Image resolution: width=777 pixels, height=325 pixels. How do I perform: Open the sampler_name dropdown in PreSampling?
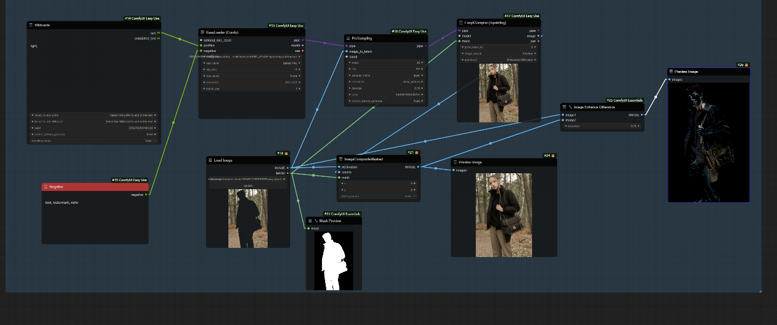coord(385,75)
